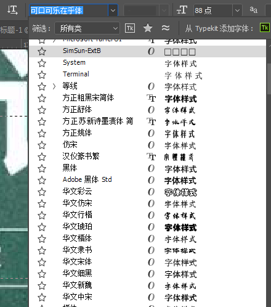271x307 pixels.
Task: Mark 华文琥珀 as favorite via its star
Action: click(x=42, y=227)
